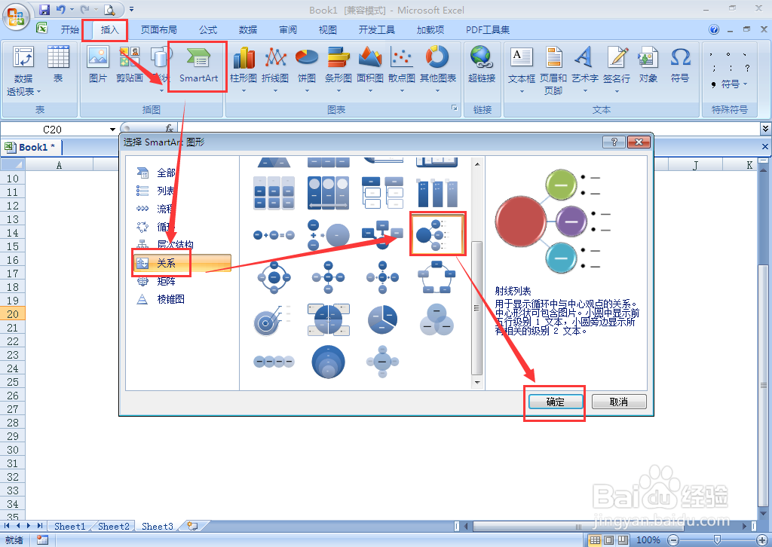Click the zoom slider handle
The width and height of the screenshot is (772, 547).
718,540
